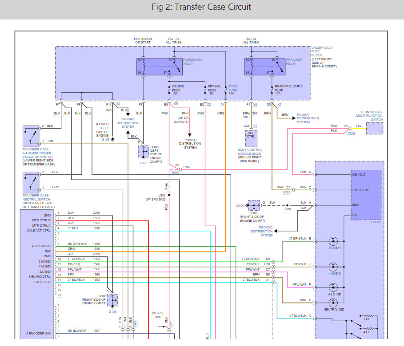This screenshot has width=404, height=346.
Task: Click the 2 HI resistor symbol
Action: [x=369, y=316]
